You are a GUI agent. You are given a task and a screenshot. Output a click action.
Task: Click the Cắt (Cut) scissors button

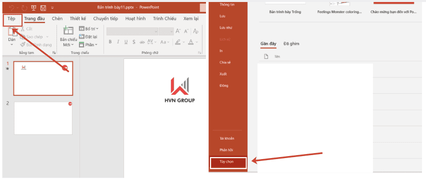pyautogui.click(x=26, y=29)
